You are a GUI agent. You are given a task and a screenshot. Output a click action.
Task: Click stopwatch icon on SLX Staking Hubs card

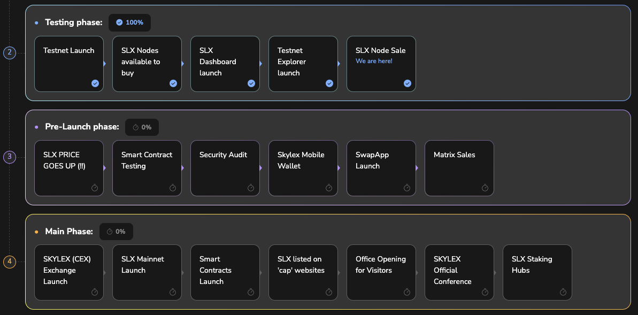563,292
